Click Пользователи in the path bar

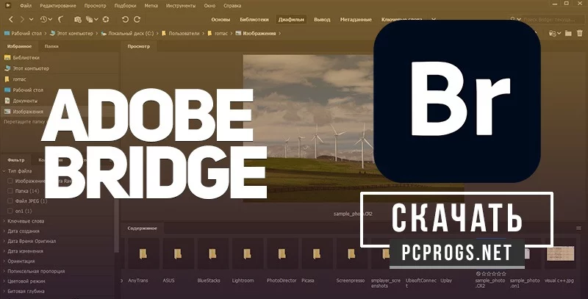click(180, 33)
